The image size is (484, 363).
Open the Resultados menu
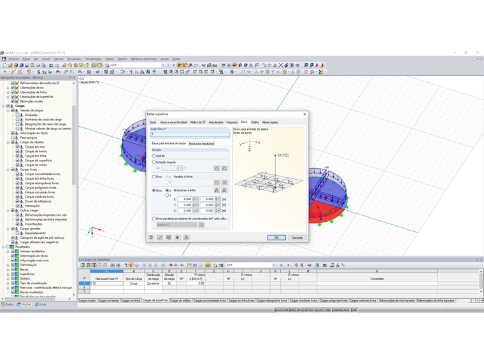[75, 59]
